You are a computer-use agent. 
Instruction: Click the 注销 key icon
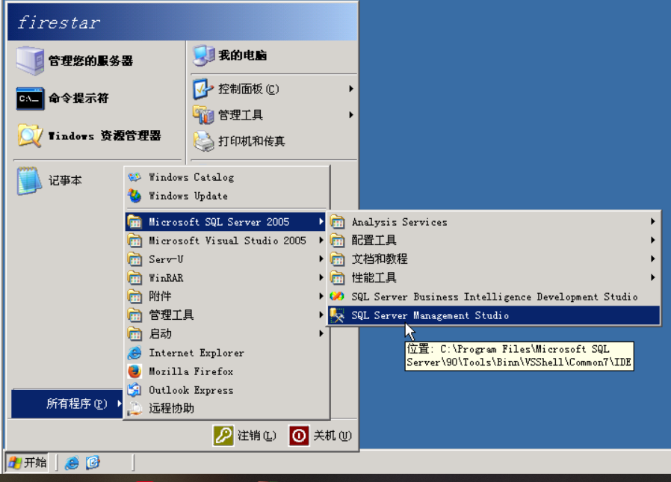223,436
